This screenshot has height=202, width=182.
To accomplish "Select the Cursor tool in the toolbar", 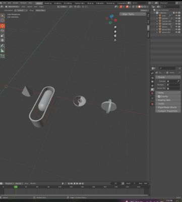I will coord(3,21).
